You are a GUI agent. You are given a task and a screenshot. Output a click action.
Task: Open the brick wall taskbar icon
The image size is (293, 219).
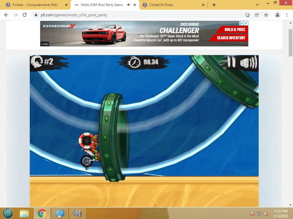(x=77, y=213)
